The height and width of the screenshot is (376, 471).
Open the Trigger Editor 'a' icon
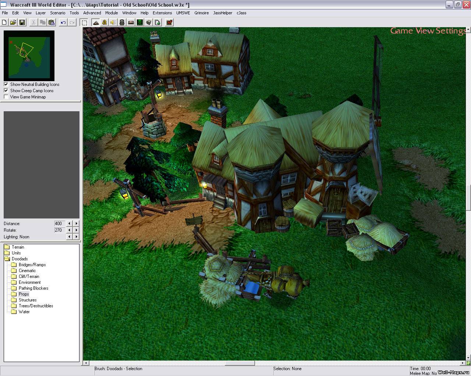click(105, 22)
